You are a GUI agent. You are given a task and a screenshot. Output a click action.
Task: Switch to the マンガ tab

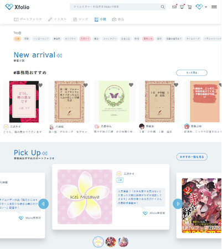[80, 19]
